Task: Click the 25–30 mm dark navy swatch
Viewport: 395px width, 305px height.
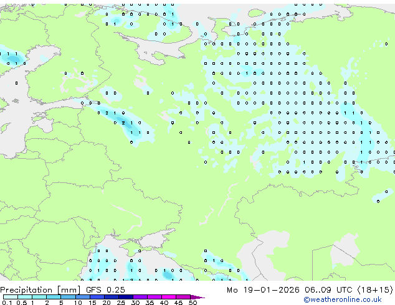Action: pyautogui.click(x=125, y=297)
